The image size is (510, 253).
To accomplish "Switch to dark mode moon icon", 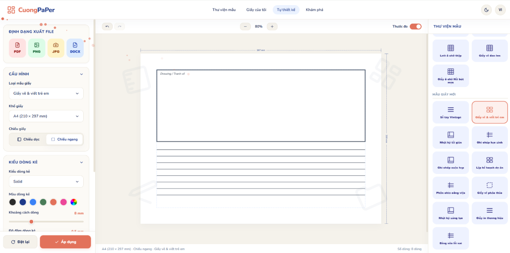I will click(x=486, y=10).
